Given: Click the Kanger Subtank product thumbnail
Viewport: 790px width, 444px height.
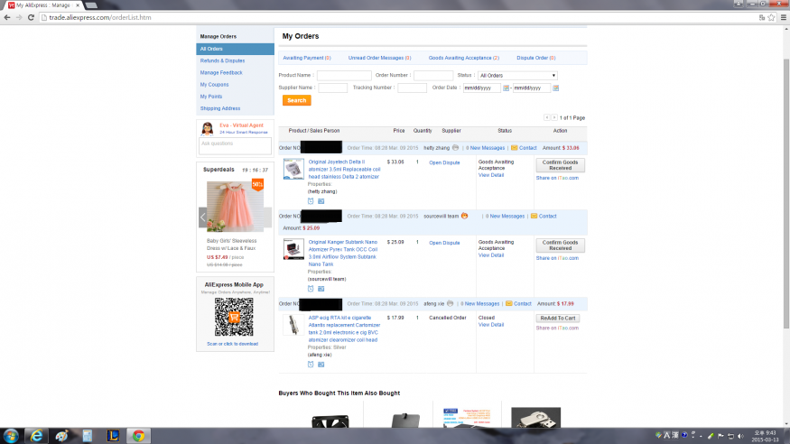Looking at the screenshot, I should click(293, 249).
